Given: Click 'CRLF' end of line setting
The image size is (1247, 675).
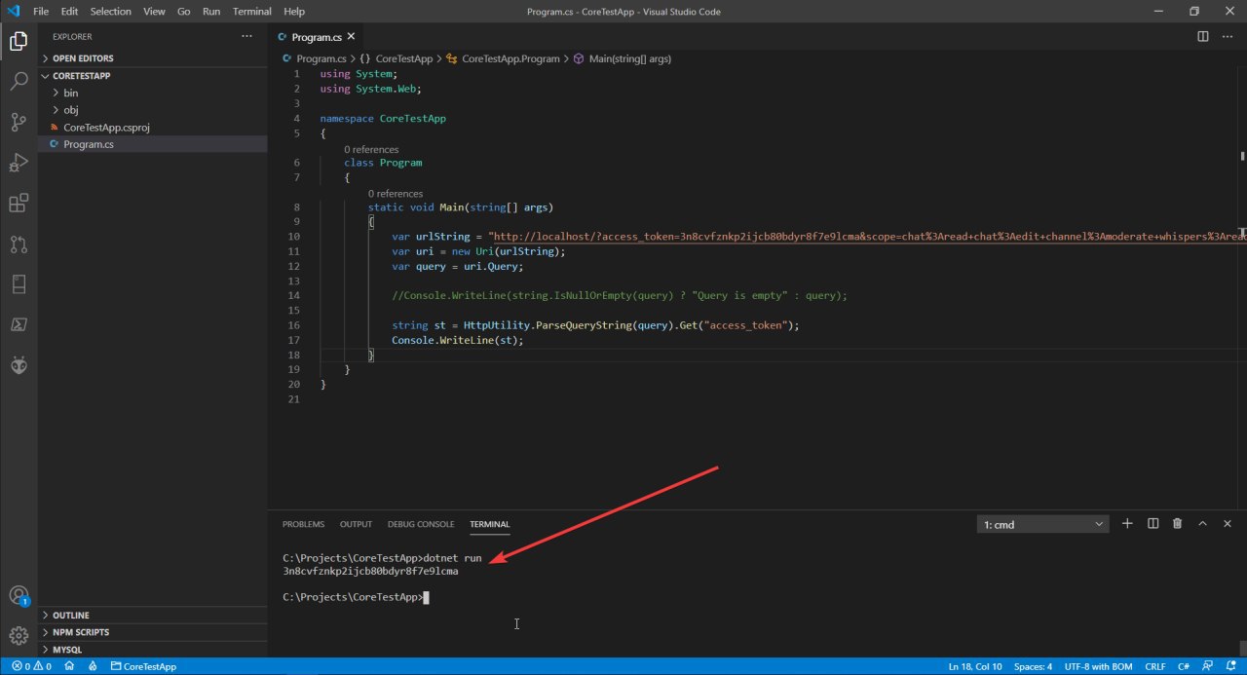Looking at the screenshot, I should tap(1154, 666).
